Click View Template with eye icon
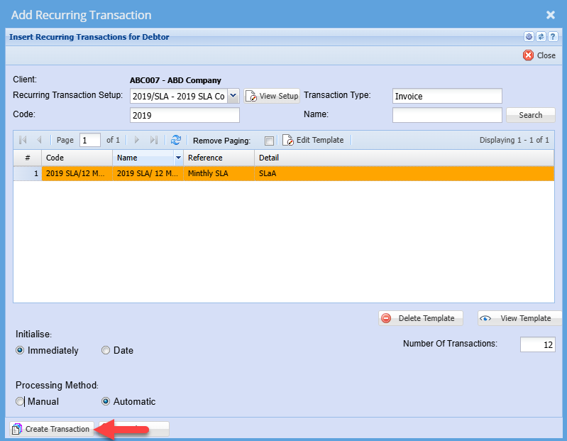The height and width of the screenshot is (441, 567). [519, 318]
